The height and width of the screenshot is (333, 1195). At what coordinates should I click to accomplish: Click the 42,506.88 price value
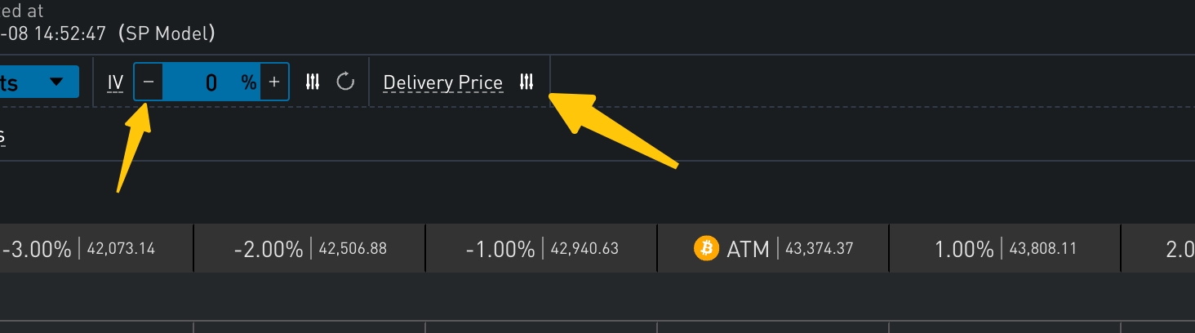click(x=354, y=249)
